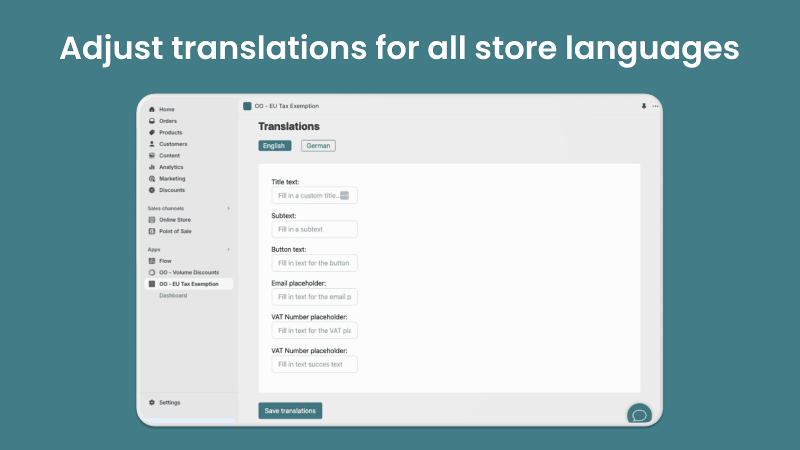
Task: Open the Customers section icon
Action: click(152, 144)
